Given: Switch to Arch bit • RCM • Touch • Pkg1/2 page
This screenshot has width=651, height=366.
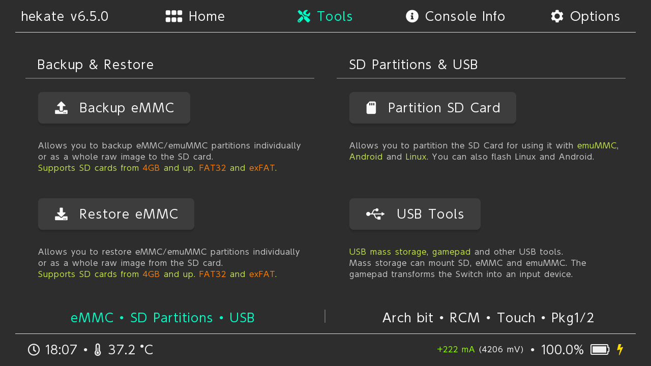Looking at the screenshot, I should (488, 318).
